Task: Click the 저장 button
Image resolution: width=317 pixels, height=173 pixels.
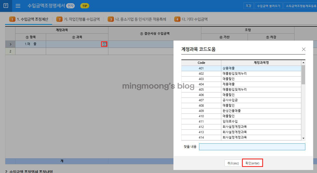Action: pyautogui.click(x=248, y=5)
